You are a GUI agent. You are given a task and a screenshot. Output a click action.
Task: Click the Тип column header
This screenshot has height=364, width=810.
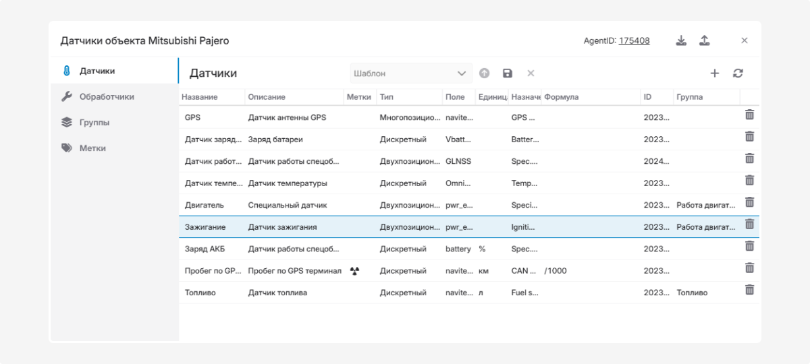[387, 97]
